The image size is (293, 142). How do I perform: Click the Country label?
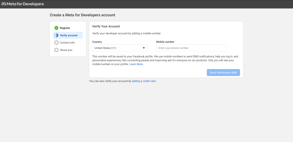click(x=97, y=42)
